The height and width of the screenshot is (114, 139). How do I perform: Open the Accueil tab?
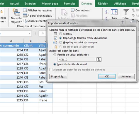14,4
